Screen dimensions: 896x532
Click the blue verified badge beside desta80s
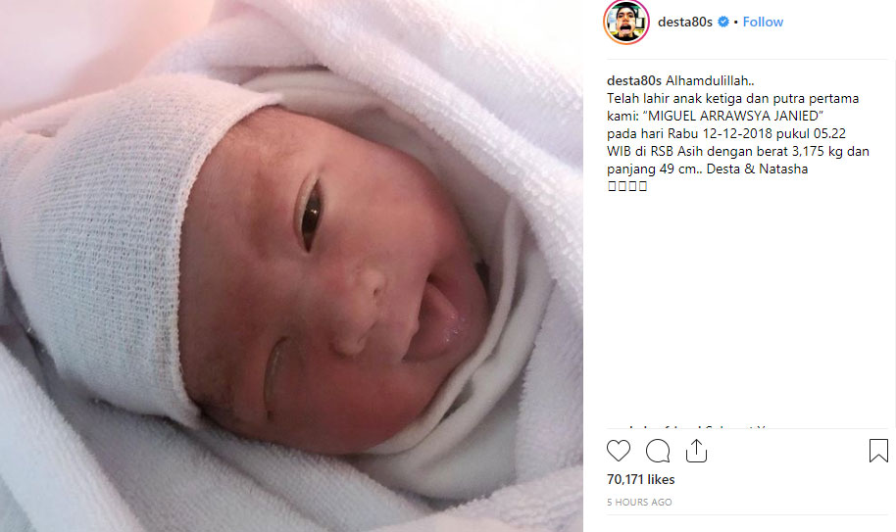pos(723,22)
